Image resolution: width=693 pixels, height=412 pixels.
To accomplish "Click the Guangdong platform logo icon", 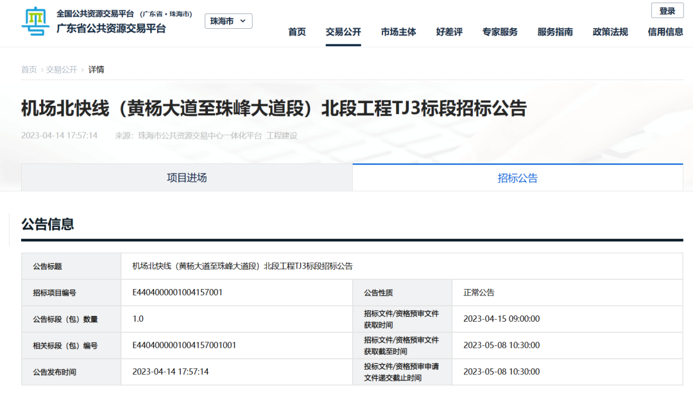I will (x=35, y=22).
